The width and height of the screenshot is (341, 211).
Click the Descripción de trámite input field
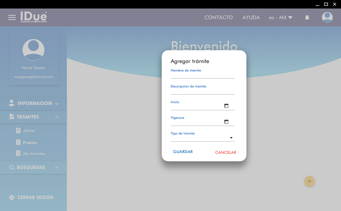click(x=202, y=91)
